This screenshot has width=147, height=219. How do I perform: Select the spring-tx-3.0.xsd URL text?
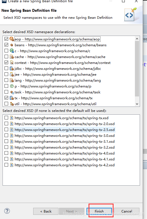click(x=65, y=136)
